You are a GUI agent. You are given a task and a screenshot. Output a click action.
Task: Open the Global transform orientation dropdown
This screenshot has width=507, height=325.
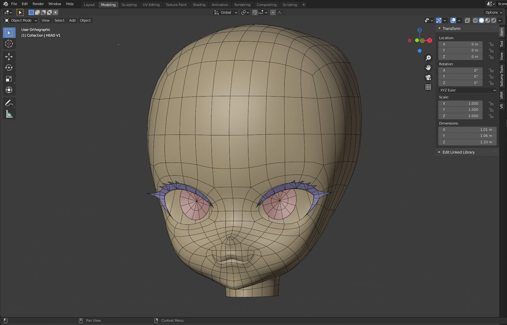click(226, 13)
